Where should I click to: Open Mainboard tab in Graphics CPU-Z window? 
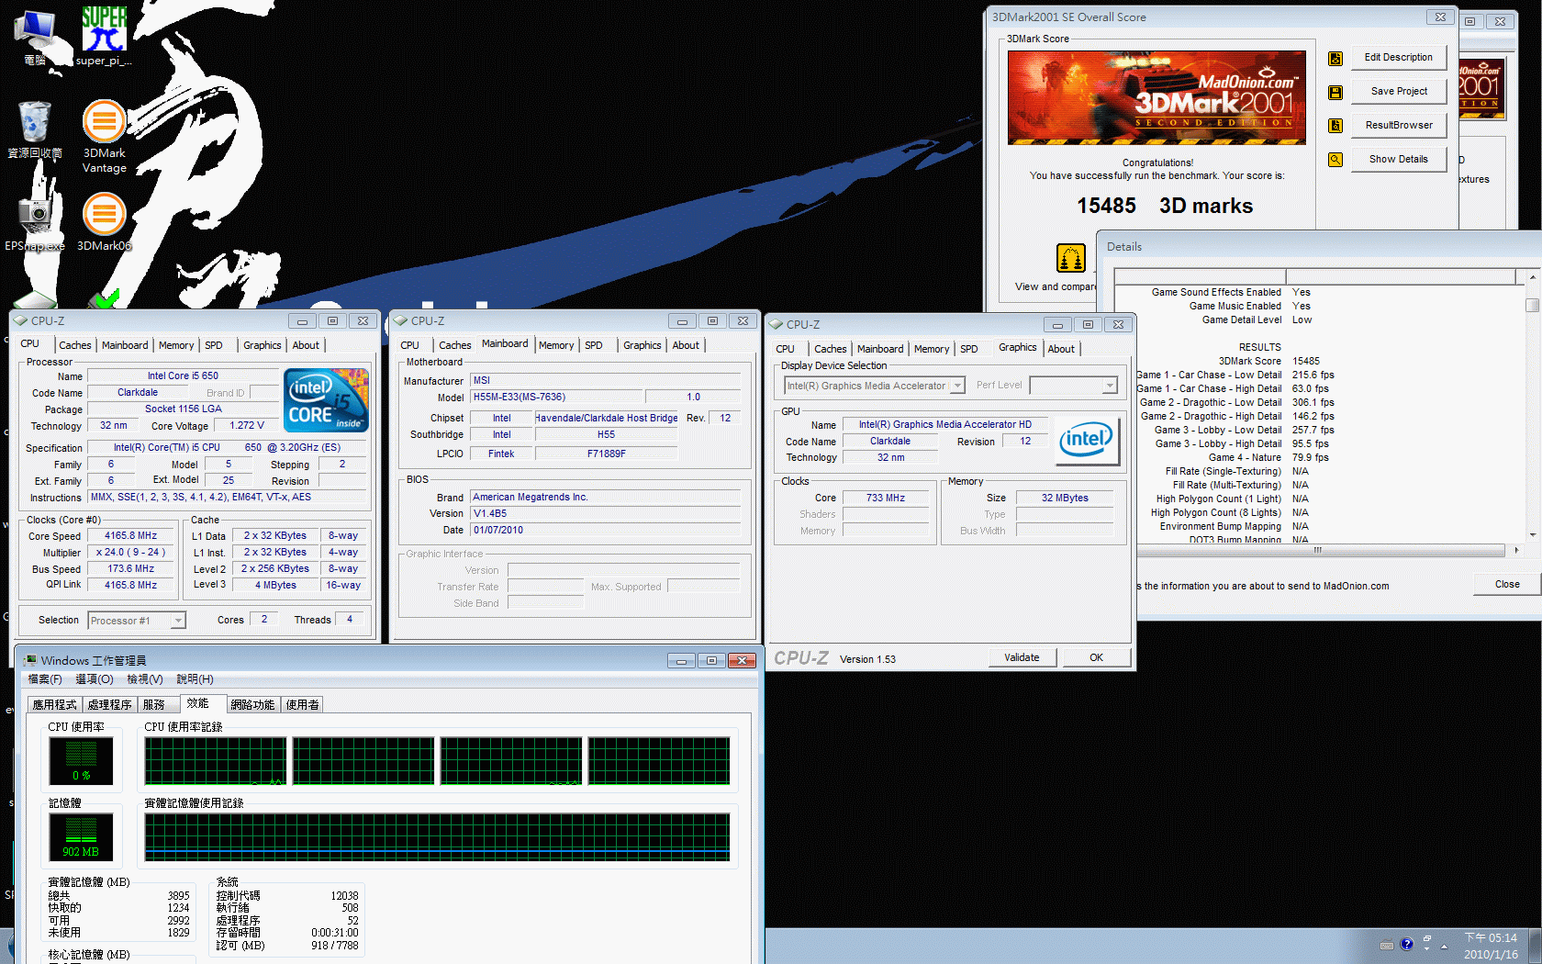tap(880, 349)
